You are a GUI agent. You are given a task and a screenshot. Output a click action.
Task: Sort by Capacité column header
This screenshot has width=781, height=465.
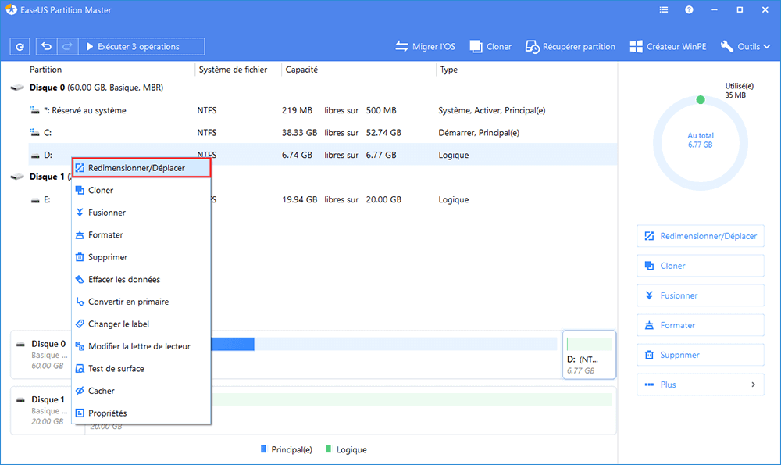(x=301, y=70)
